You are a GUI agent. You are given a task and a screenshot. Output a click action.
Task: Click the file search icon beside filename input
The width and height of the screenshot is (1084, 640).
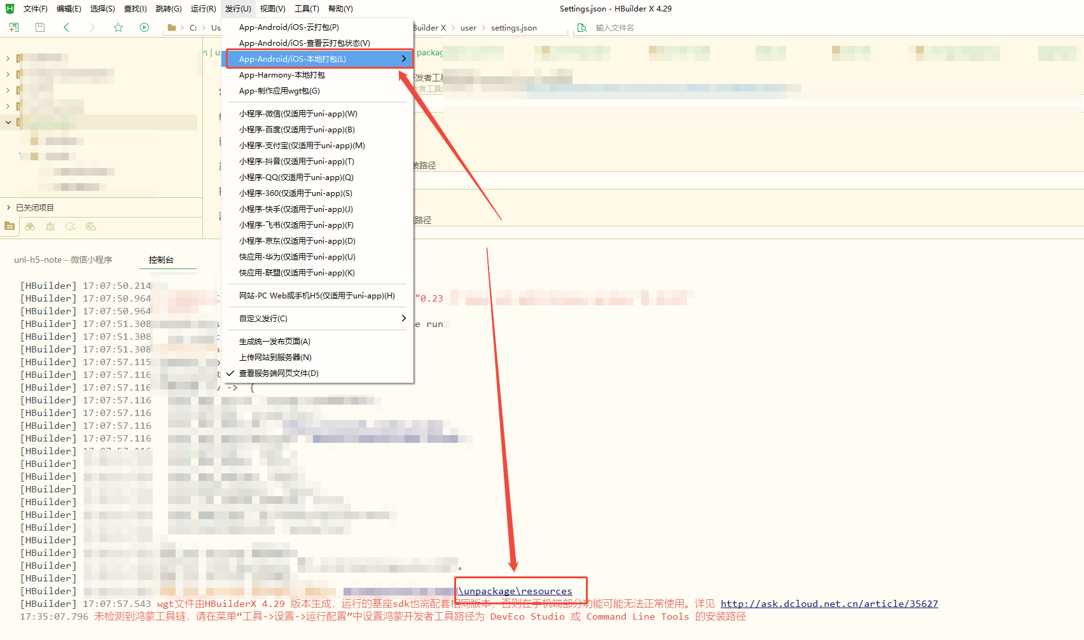click(581, 27)
